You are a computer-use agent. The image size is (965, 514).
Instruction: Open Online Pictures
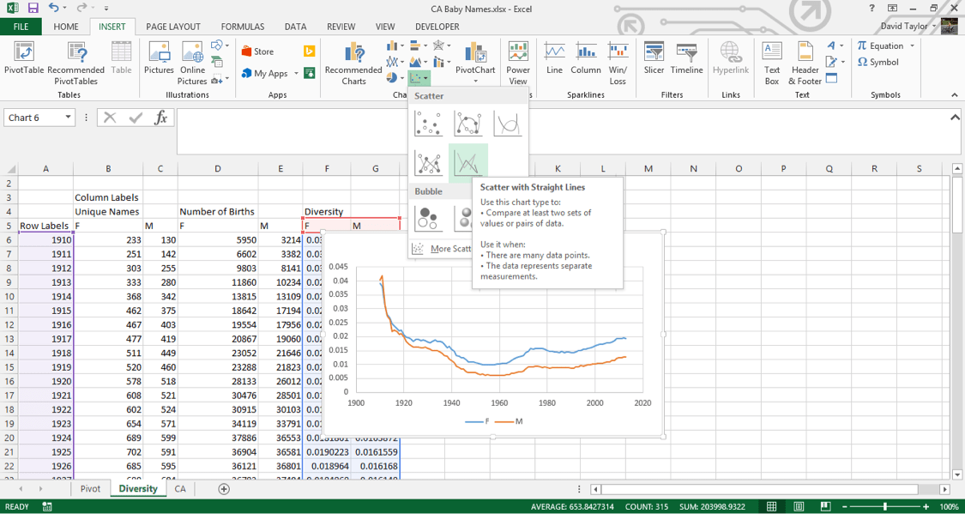point(192,63)
